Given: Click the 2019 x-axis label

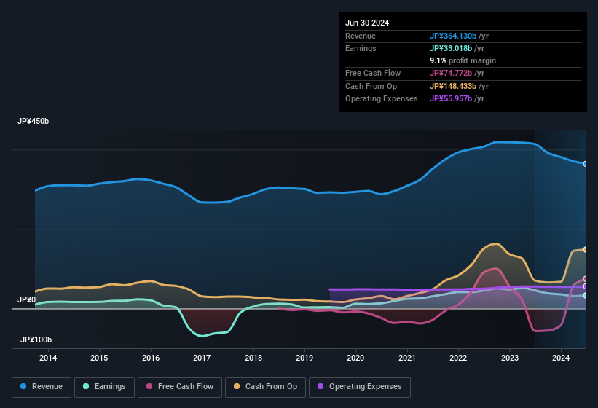Looking at the screenshot, I should 304,358.
